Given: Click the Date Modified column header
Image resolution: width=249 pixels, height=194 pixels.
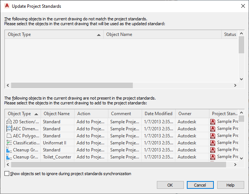Looking at the screenshot, I should (158, 114).
